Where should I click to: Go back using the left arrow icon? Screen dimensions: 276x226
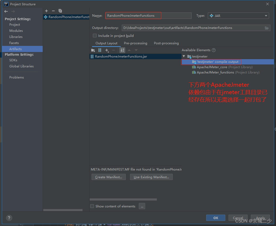click(x=6, y=11)
